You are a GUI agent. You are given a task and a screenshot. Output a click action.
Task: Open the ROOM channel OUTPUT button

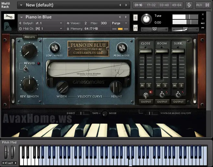click(x=162, y=102)
